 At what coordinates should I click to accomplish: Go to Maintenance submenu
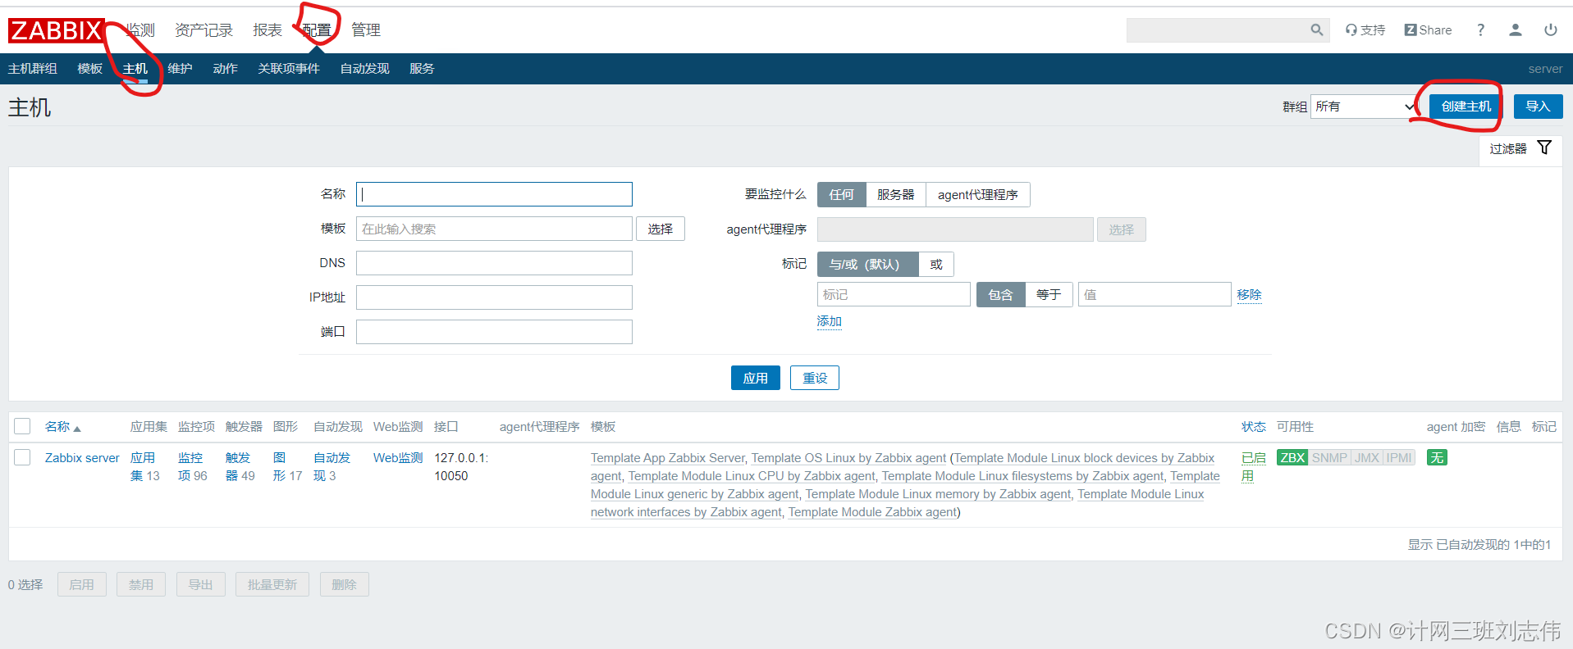click(x=181, y=69)
